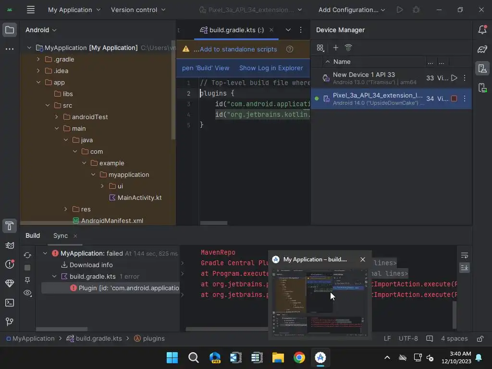Close the build.gradle.kts editor tab

(271, 30)
